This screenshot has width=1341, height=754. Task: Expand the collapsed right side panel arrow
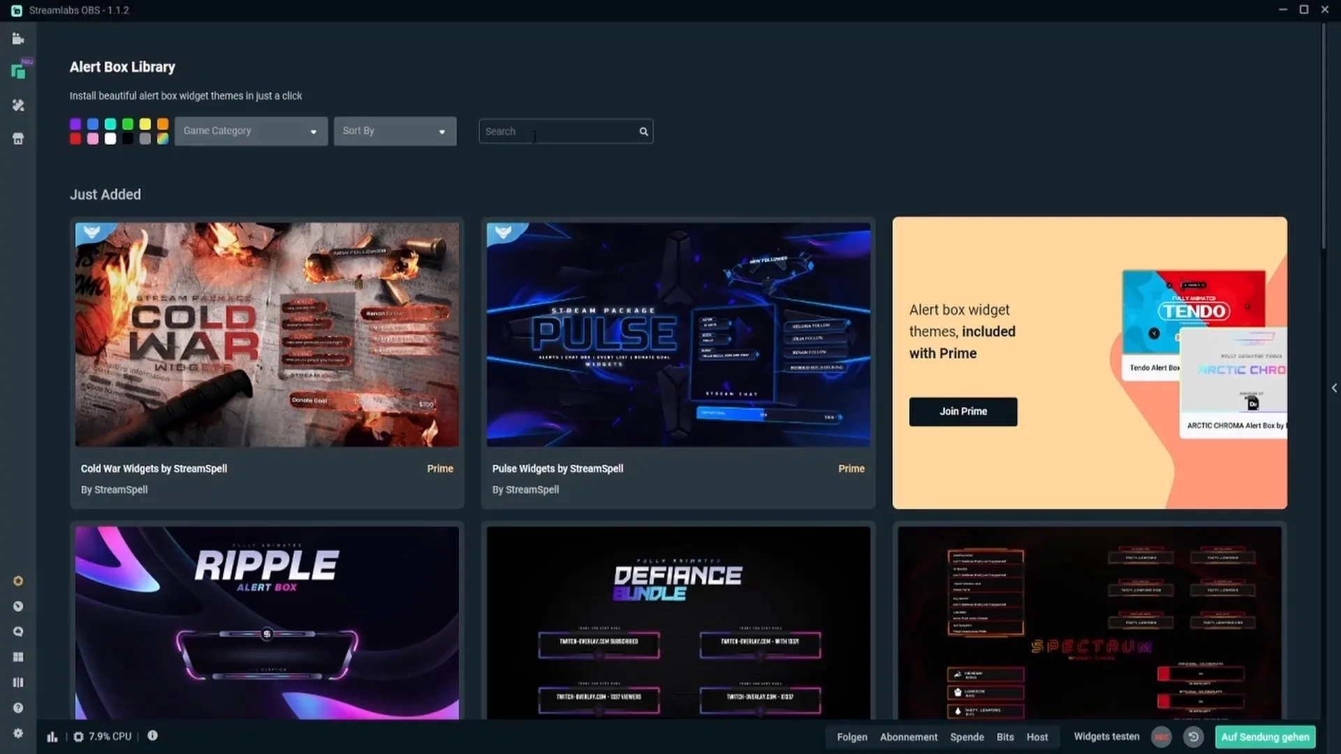1334,388
